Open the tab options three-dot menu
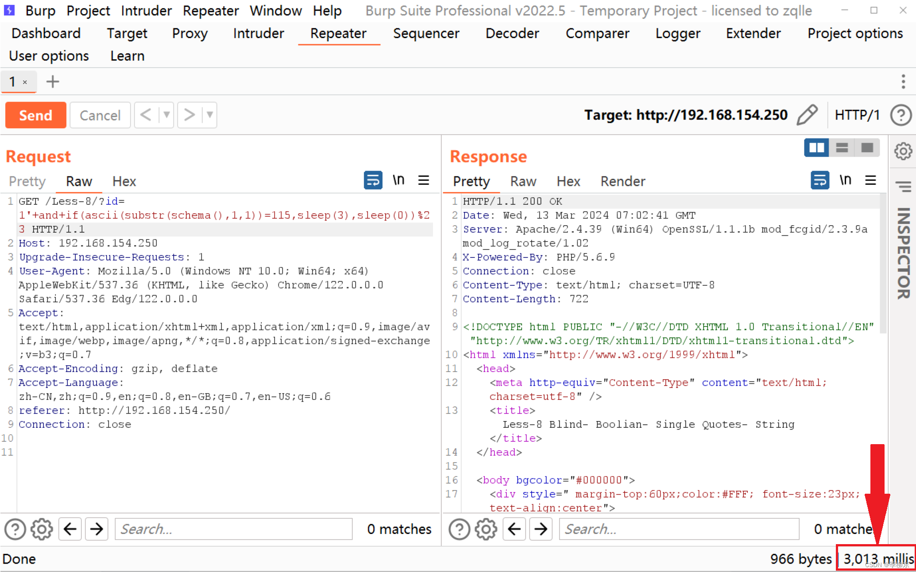Viewport: 916px width, 572px height. coord(903,81)
